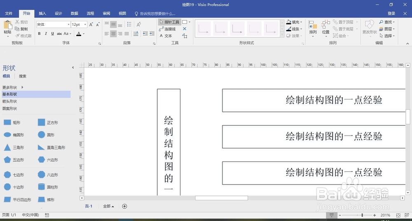The image size is (412, 221).
Task: Toggle align left in paragraph group
Action: pos(107,34)
